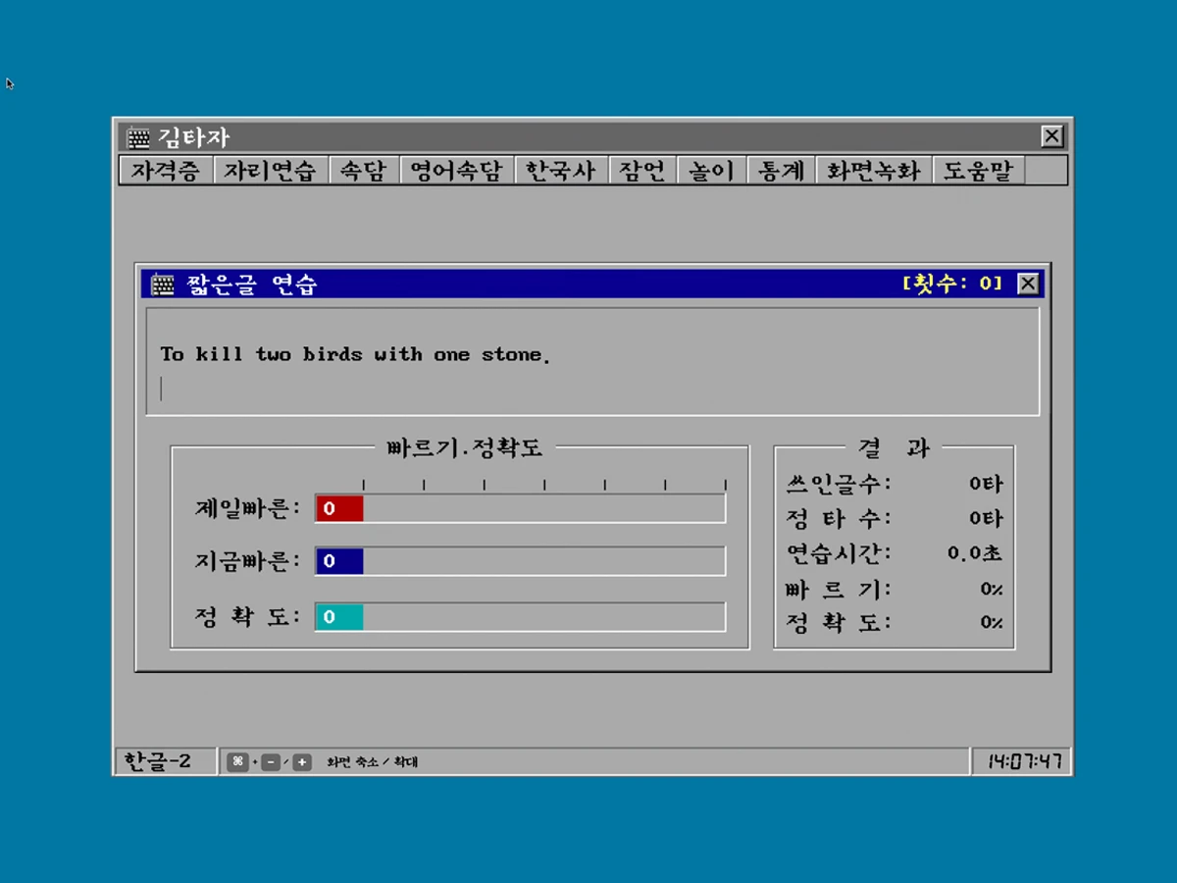Open the 놀이 menu

(712, 170)
